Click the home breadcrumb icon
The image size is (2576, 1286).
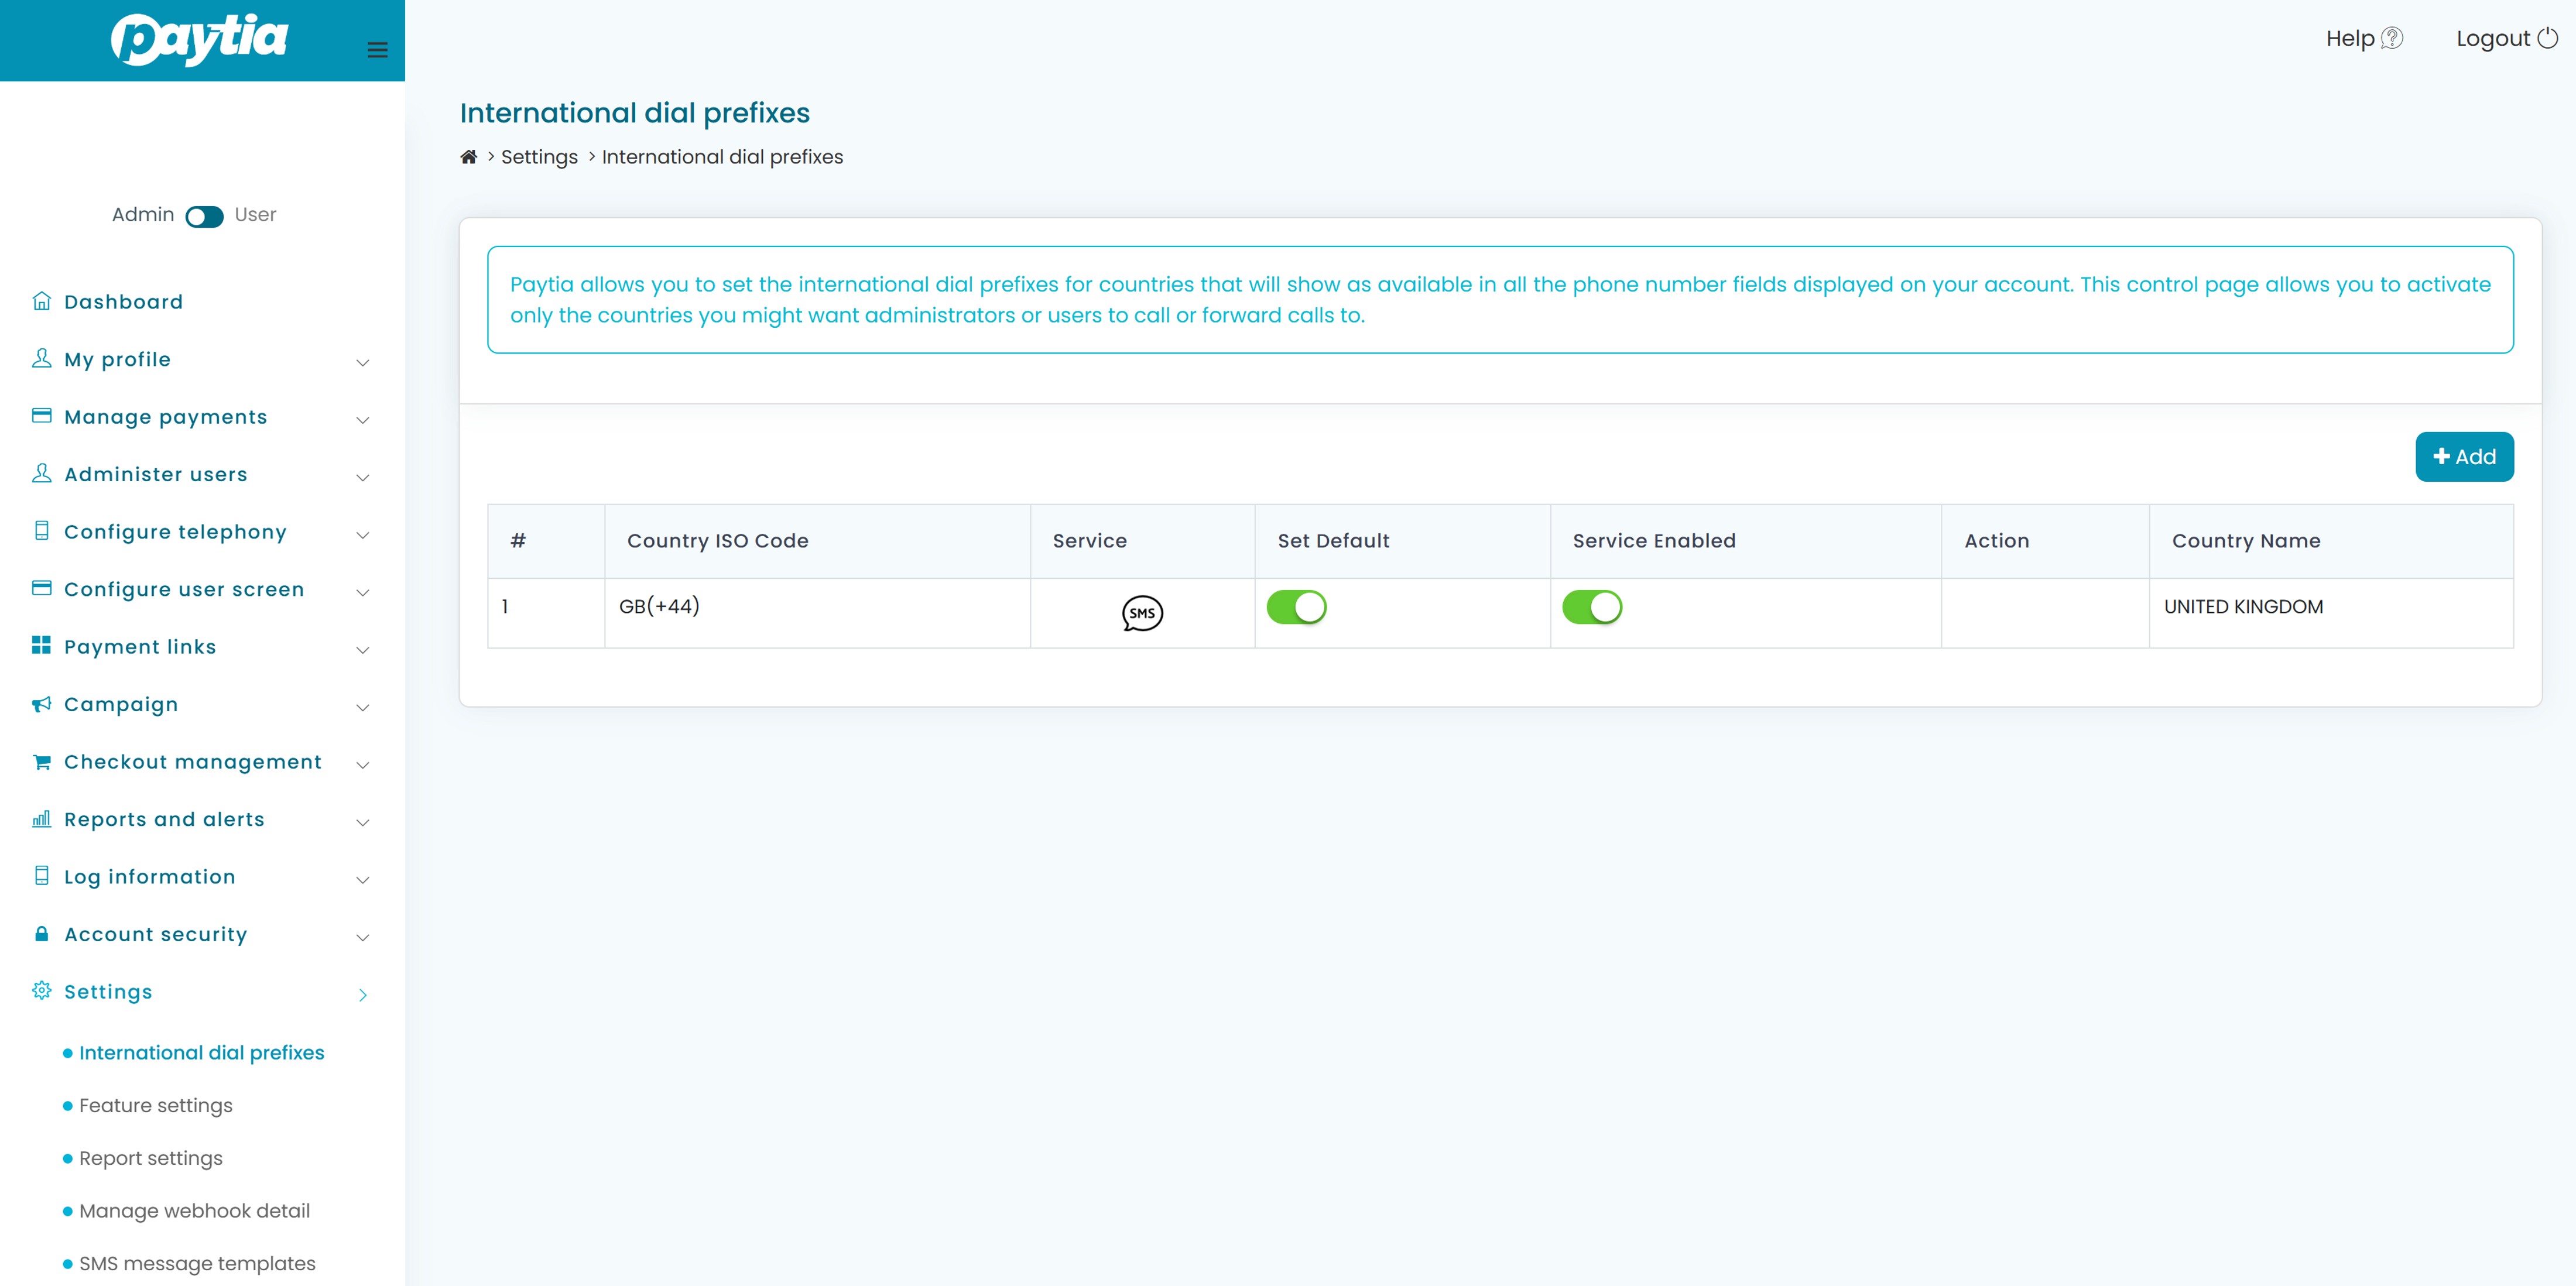click(x=468, y=157)
